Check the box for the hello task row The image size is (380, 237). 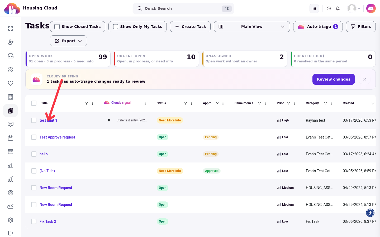(34, 154)
